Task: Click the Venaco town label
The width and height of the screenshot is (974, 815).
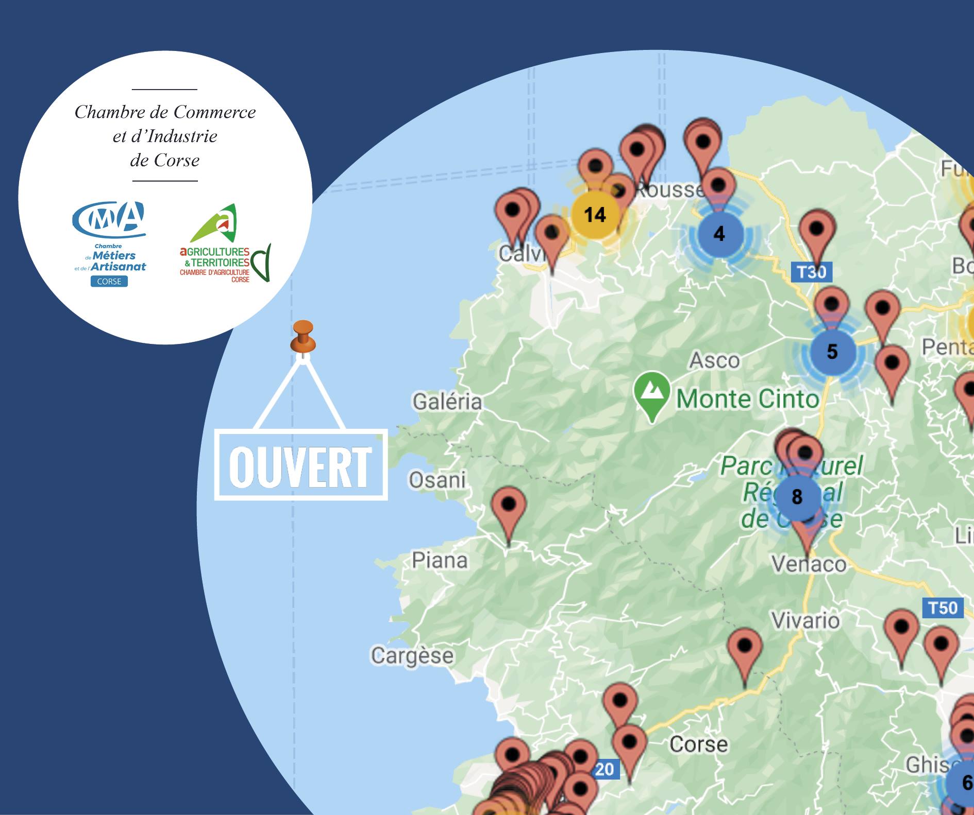Action: click(809, 564)
